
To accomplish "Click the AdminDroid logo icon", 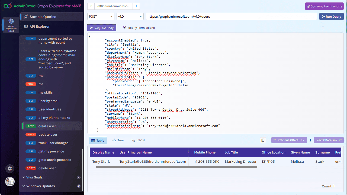I will 8,5.
